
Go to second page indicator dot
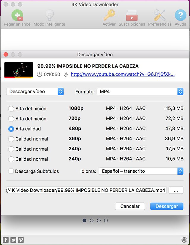(x=91, y=221)
